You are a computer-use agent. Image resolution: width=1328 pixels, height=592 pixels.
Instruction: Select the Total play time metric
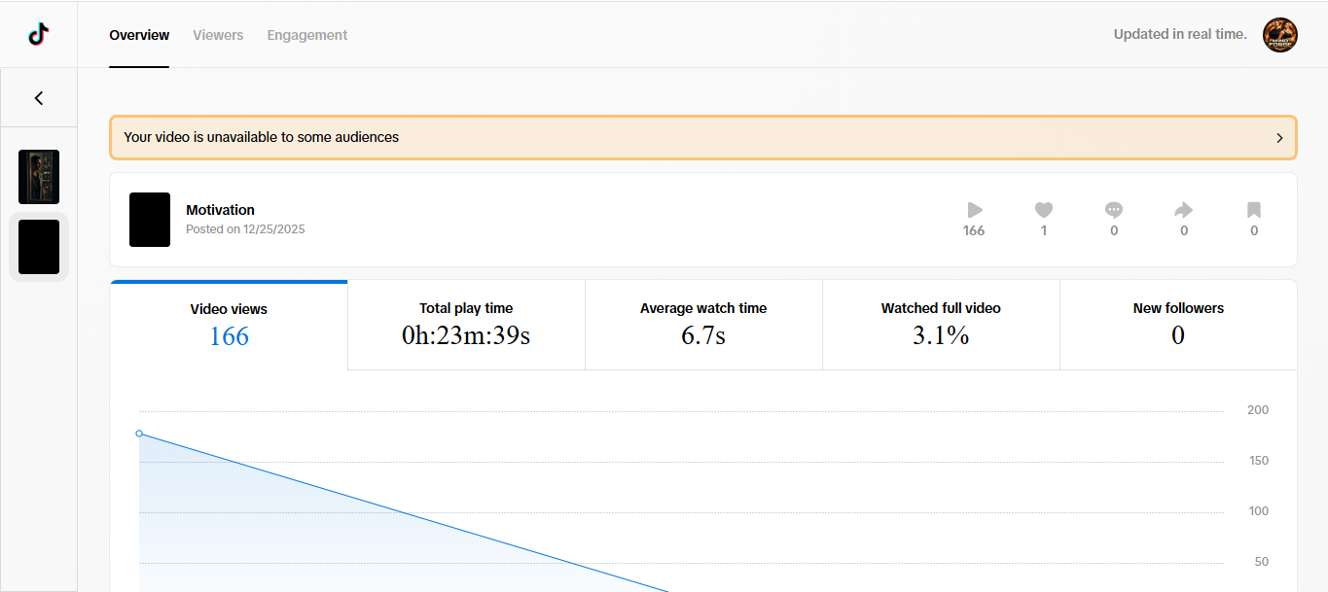coord(466,325)
